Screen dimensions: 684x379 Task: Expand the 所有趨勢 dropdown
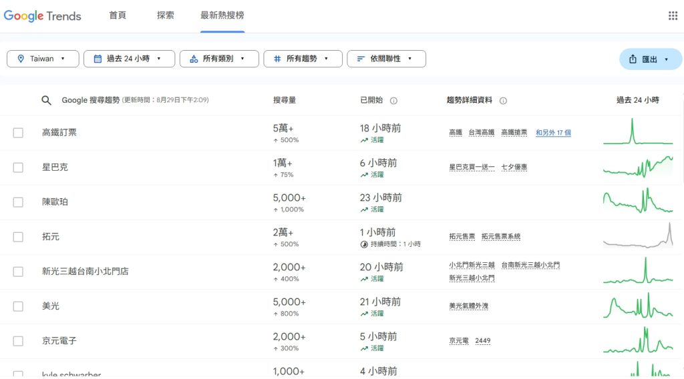303,59
